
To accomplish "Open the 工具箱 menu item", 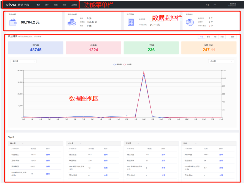I will coord(74,4).
